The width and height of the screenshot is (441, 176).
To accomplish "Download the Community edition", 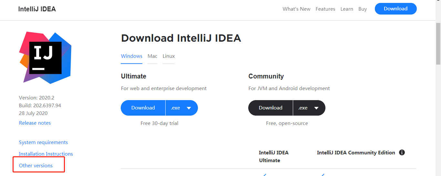I will click(x=271, y=108).
